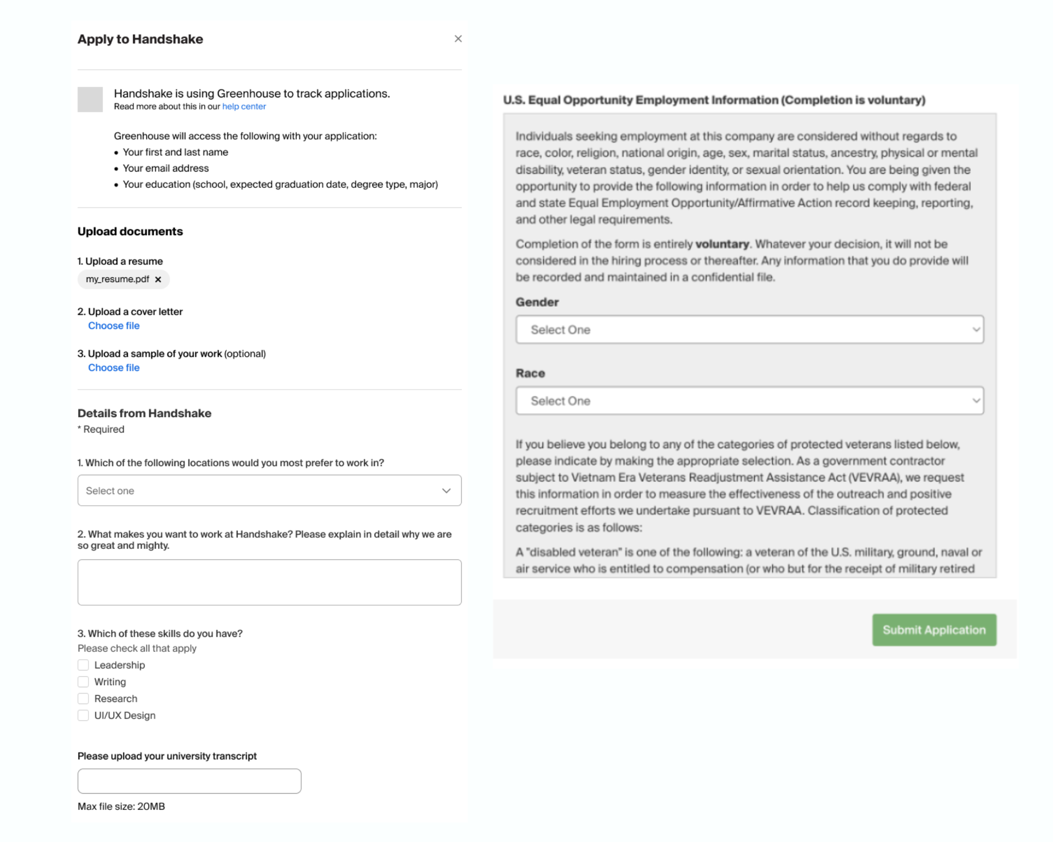Check the Leadership skill checkbox
1053x842 pixels.
pos(83,665)
